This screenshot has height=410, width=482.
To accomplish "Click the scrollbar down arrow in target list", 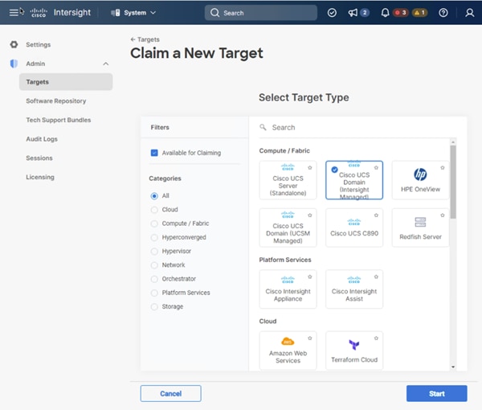I will [453, 367].
